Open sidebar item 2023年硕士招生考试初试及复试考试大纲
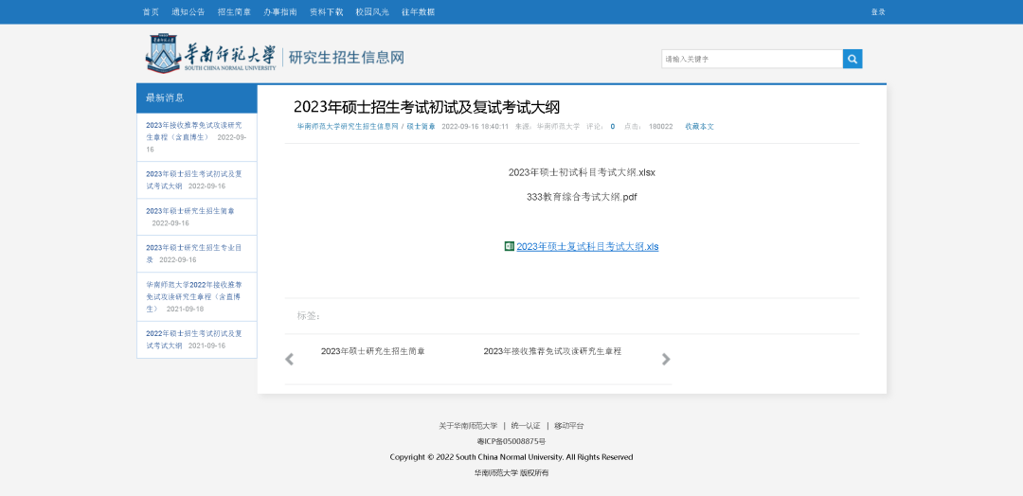 (x=194, y=180)
